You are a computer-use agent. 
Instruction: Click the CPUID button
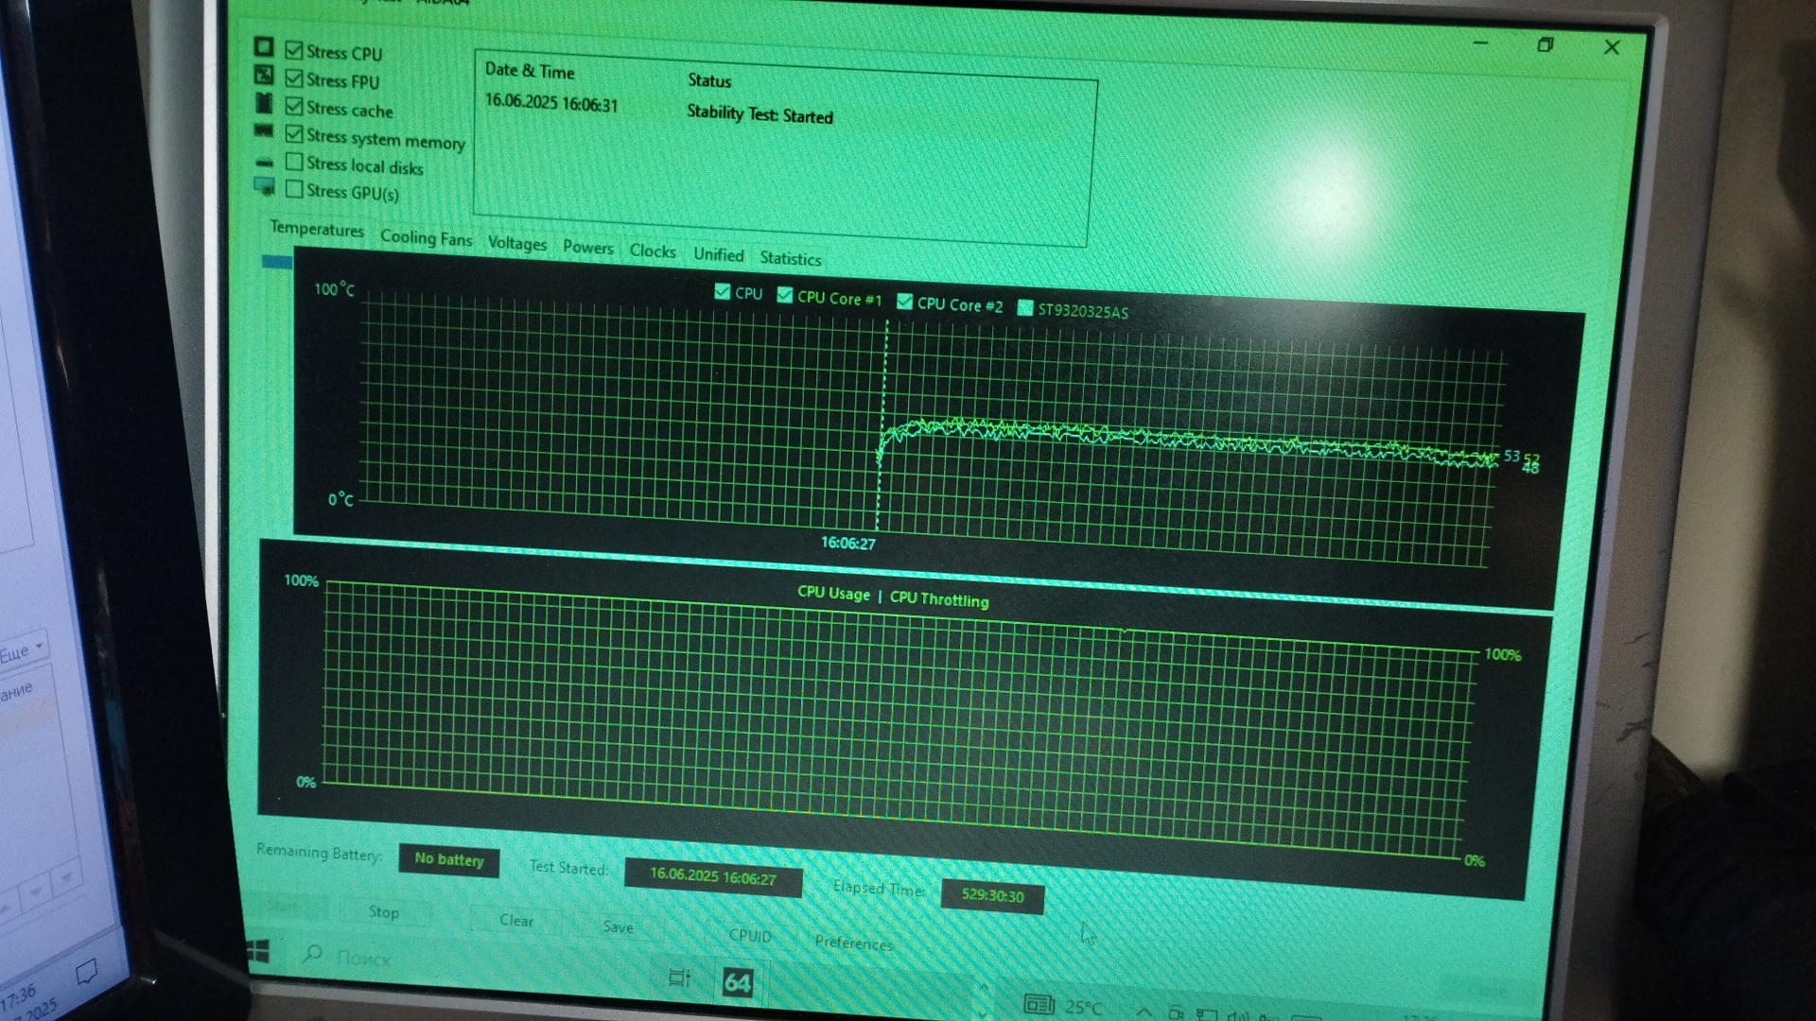[749, 935]
